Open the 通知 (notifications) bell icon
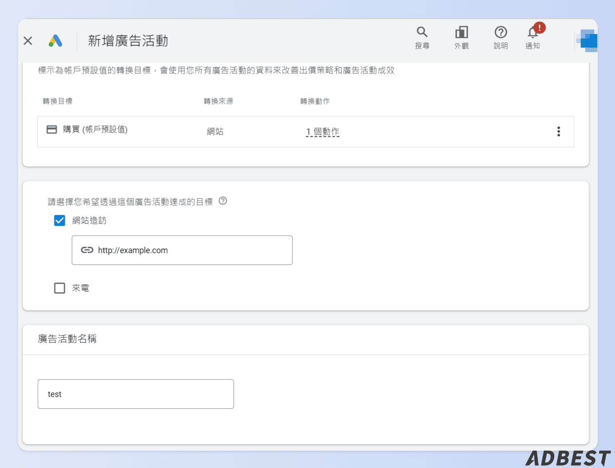Image resolution: width=615 pixels, height=468 pixels. coord(532,33)
